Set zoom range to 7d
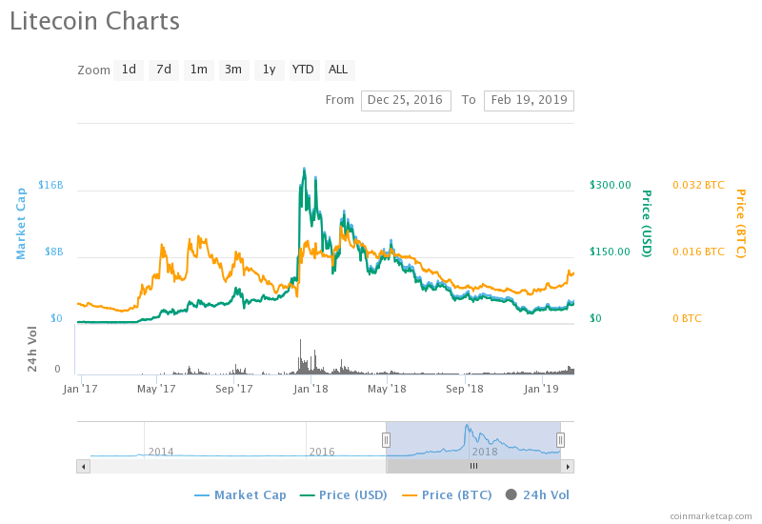Screen dimensions: 762x524 point(164,70)
